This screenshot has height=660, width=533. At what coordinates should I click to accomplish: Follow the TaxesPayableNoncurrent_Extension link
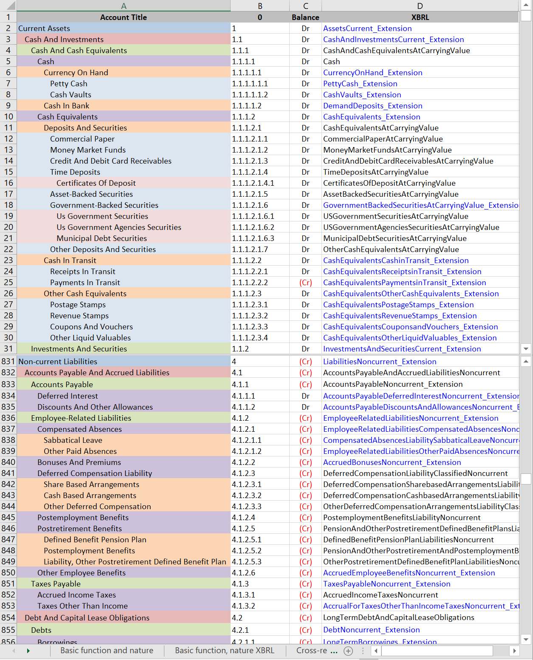pyautogui.click(x=387, y=584)
